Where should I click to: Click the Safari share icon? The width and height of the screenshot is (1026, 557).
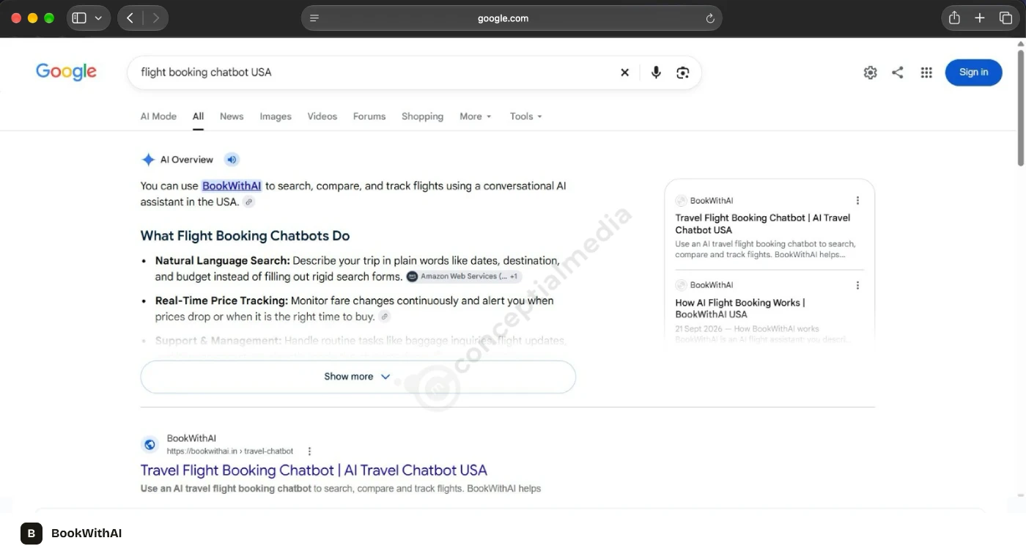954,18
